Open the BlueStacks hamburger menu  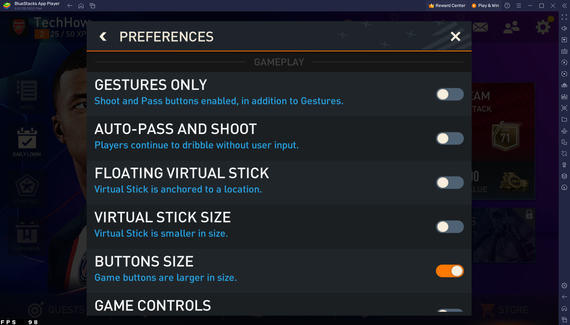tap(519, 6)
